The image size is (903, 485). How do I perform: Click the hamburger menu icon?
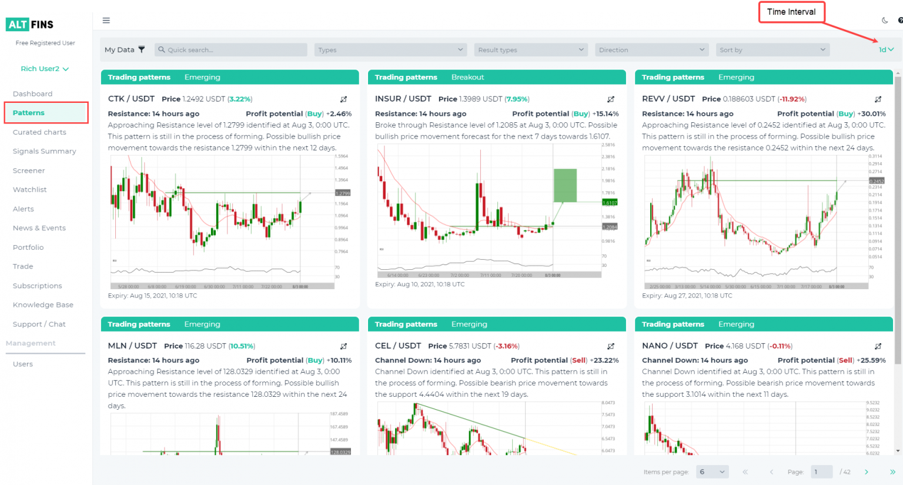106,20
